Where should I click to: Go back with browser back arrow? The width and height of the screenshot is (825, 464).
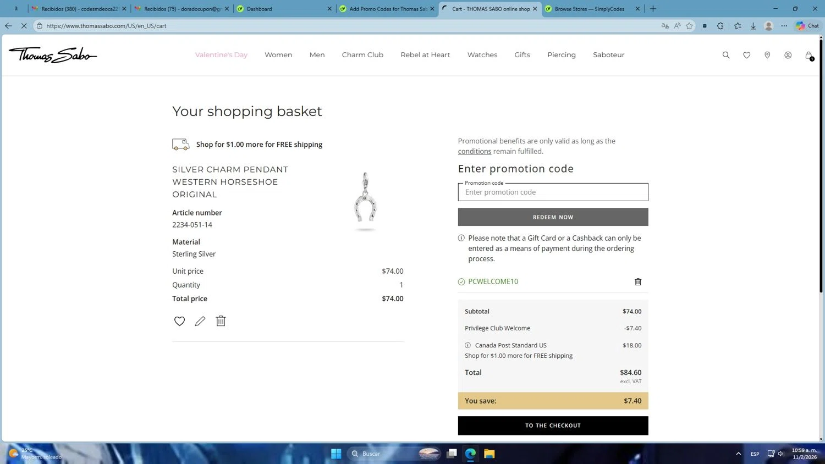(8, 25)
